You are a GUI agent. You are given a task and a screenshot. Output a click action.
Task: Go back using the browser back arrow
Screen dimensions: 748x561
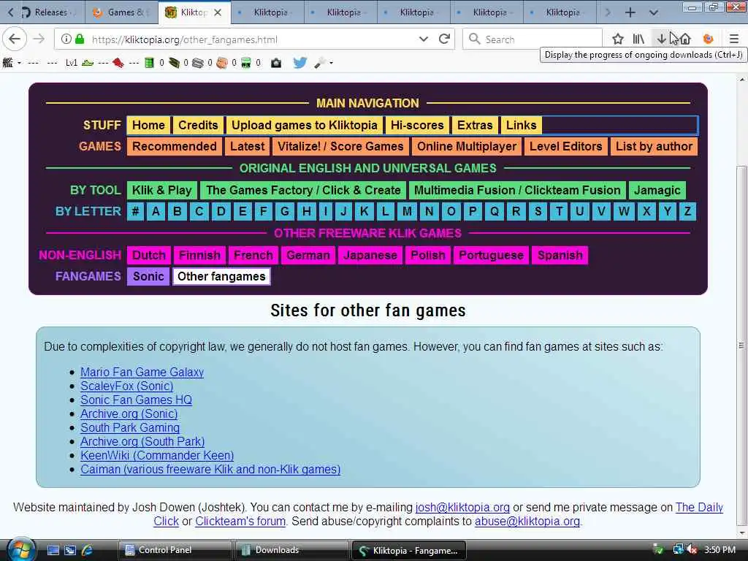pos(15,39)
